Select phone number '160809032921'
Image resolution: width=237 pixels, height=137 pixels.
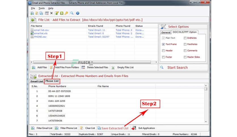click(x=56, y=106)
